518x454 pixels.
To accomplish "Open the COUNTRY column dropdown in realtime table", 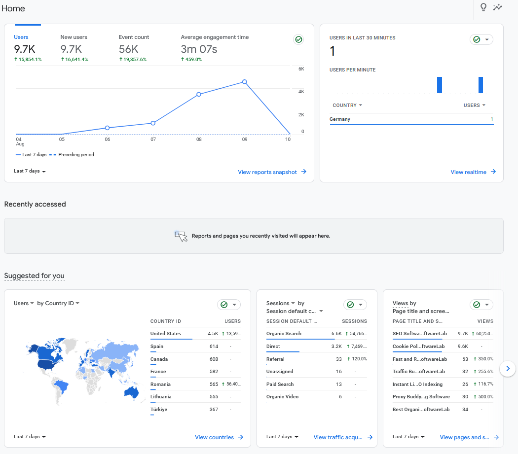I will (x=347, y=105).
